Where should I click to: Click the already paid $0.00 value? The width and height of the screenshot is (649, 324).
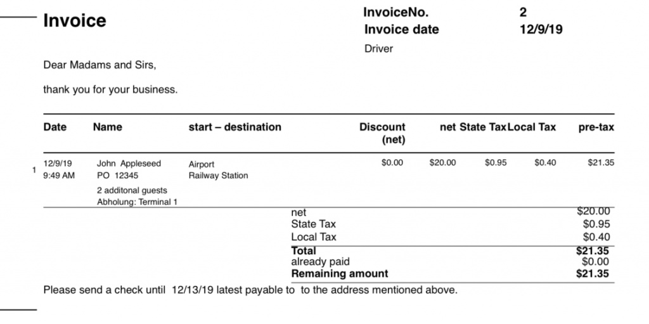595,261
